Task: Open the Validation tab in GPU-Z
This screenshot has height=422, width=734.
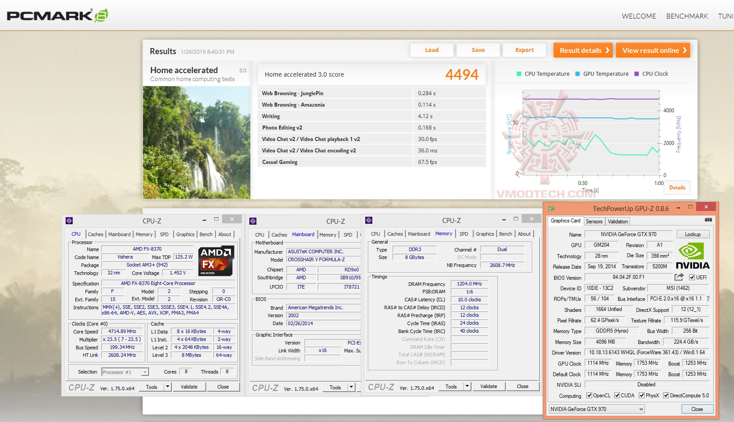Action: pyautogui.click(x=618, y=222)
